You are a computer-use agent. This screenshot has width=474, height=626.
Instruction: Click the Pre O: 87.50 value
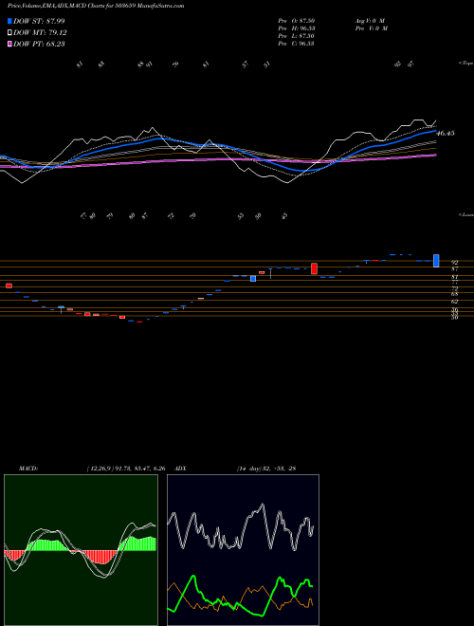[x=296, y=21]
